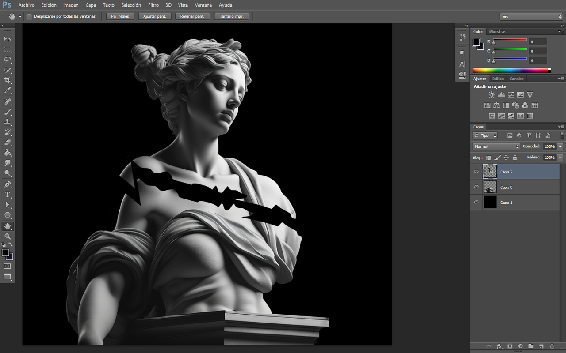Hide the Capa 1 layer

[476, 203]
